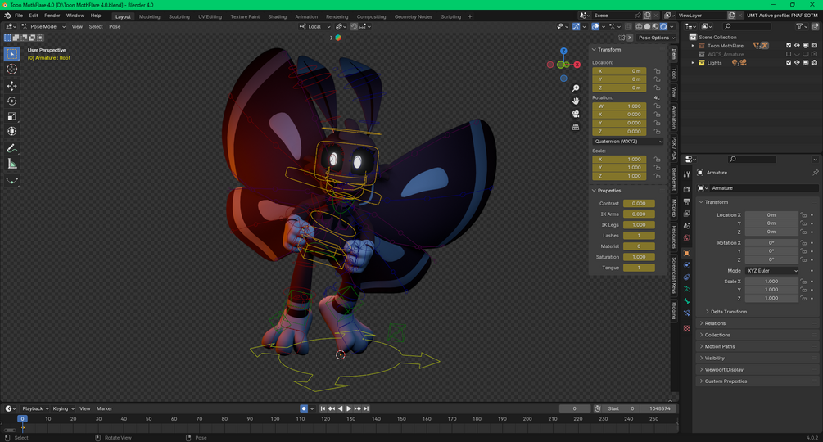The image size is (823, 442).
Task: Uncheck Toon MothFlare collection checkbox
Action: pyautogui.click(x=789, y=46)
